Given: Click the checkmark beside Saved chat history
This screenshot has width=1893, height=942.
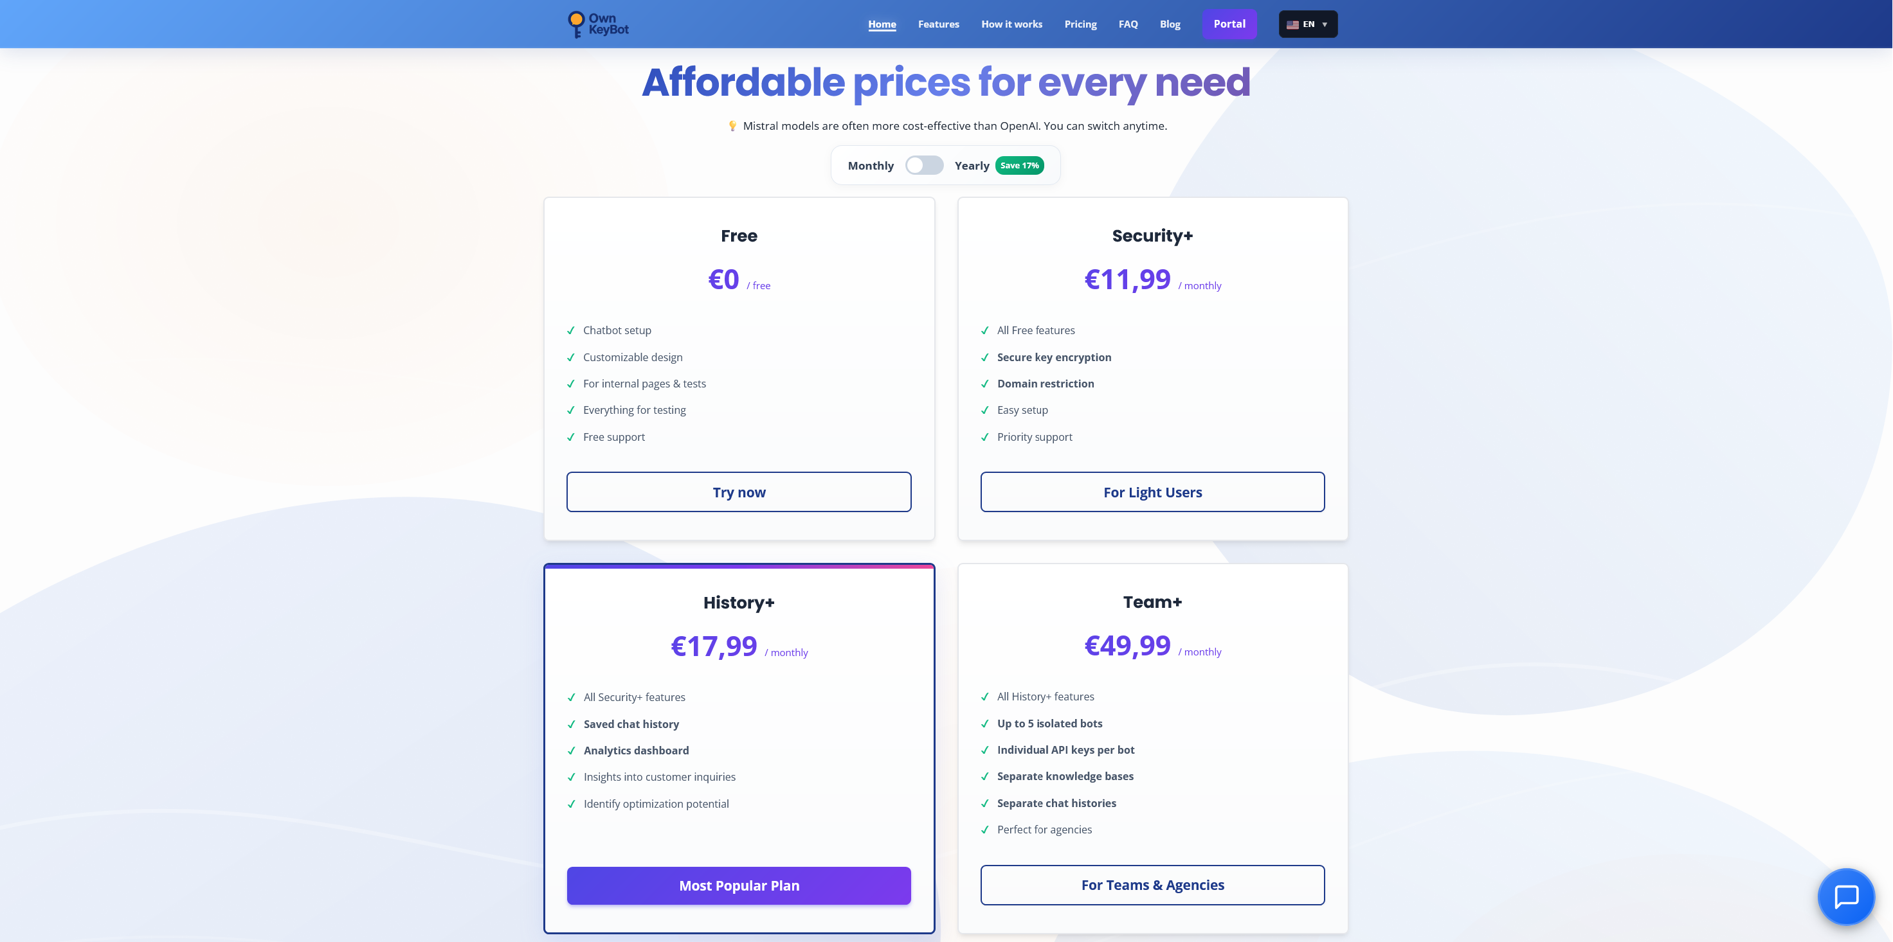Looking at the screenshot, I should tap(572, 725).
